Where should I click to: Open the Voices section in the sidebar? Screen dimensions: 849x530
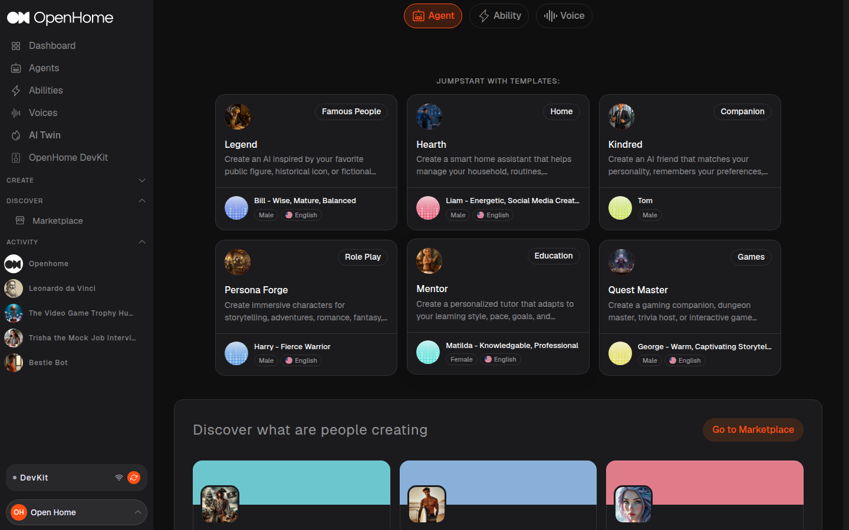43,112
